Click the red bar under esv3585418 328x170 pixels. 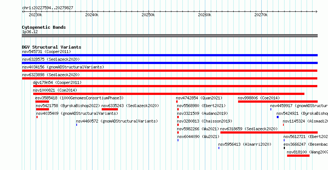[x=42, y=102]
